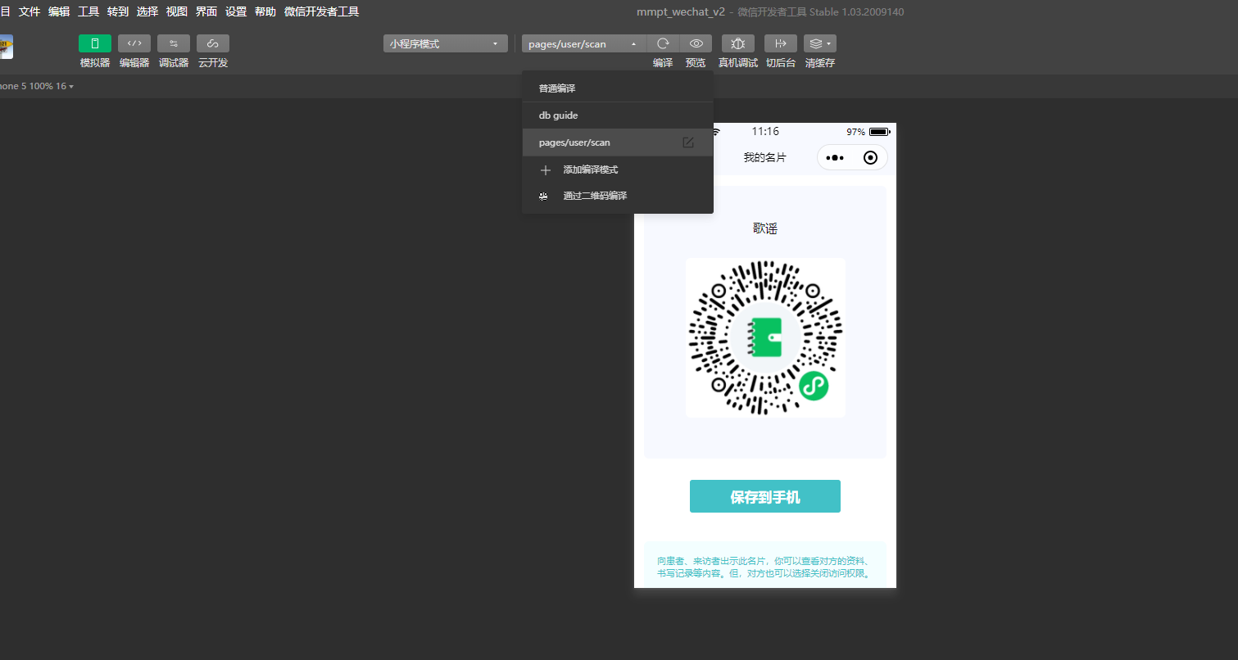Choose 通过二维码编译 option
The width and height of the screenshot is (1238, 660).
pyautogui.click(x=618, y=196)
